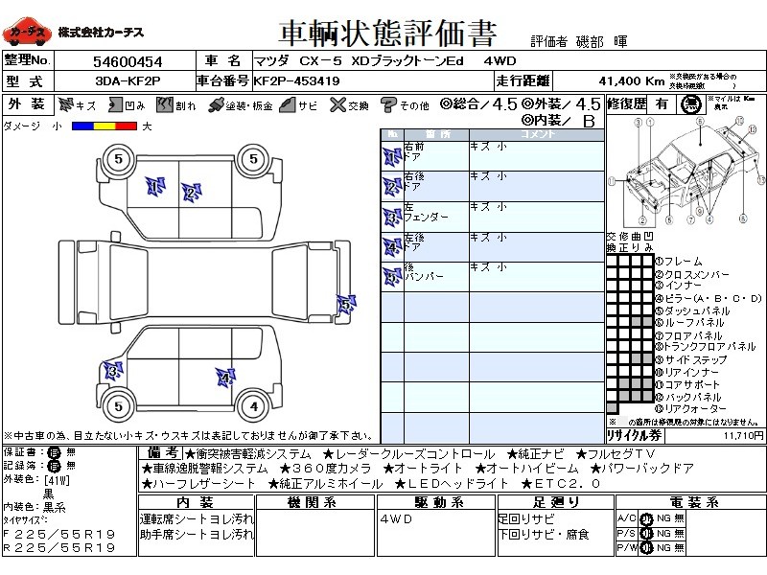The width and height of the screenshot is (767, 575).
Task: Click the 電装系 section header
Action: pos(693,502)
